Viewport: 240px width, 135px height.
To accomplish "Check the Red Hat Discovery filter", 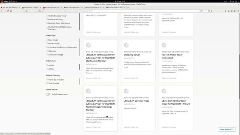I will pos(47,19).
